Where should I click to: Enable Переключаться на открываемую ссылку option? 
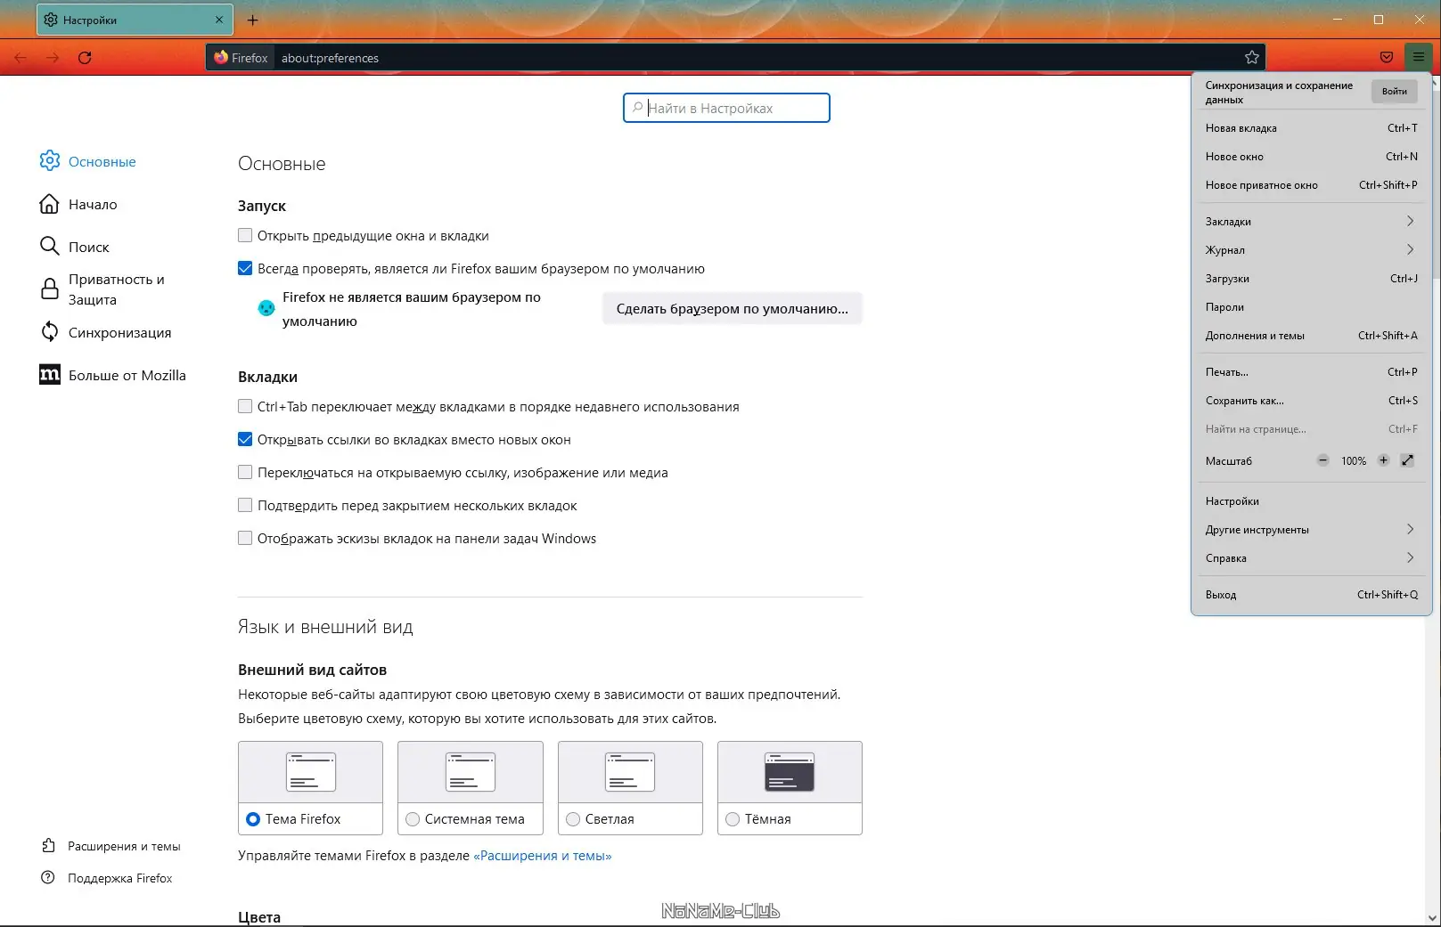coord(245,473)
